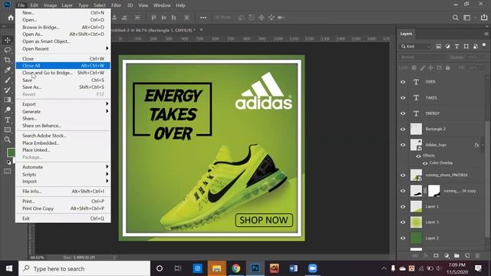Filter layers by type layers icon

point(457,46)
